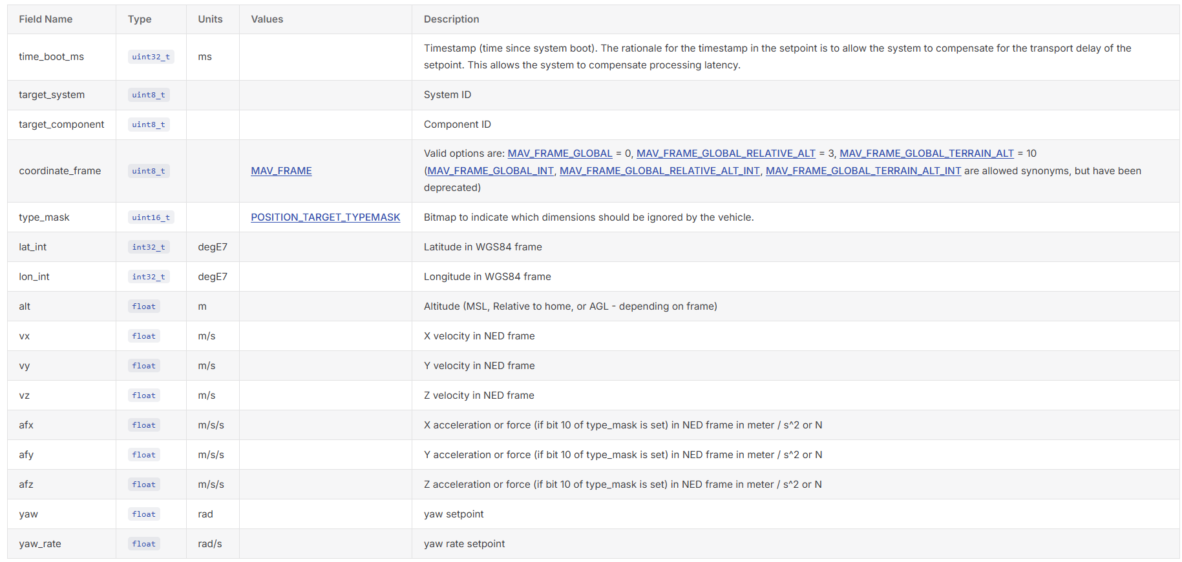
Task: Follow the MAV_FRAME_GLOBAL link in description
Action: [560, 154]
